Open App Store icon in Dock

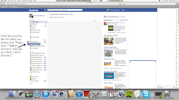click(x=46, y=94)
